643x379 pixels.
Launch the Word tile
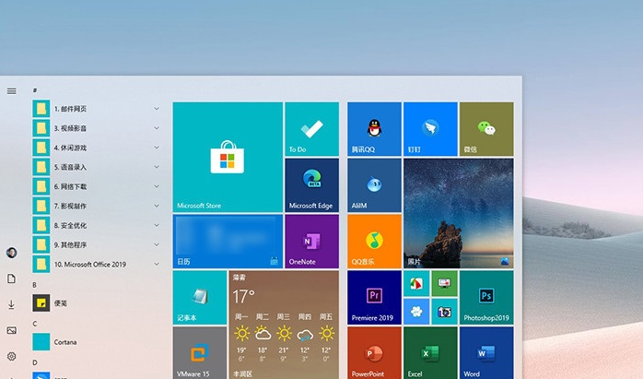point(486,353)
